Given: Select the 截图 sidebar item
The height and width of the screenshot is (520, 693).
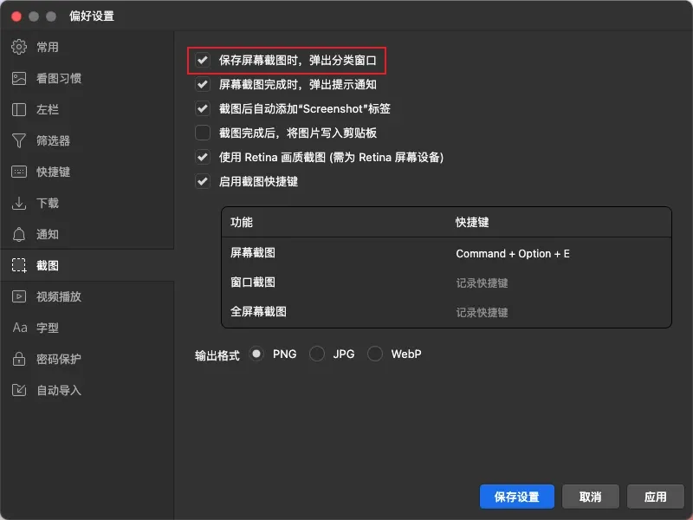Looking at the screenshot, I should click(87, 265).
